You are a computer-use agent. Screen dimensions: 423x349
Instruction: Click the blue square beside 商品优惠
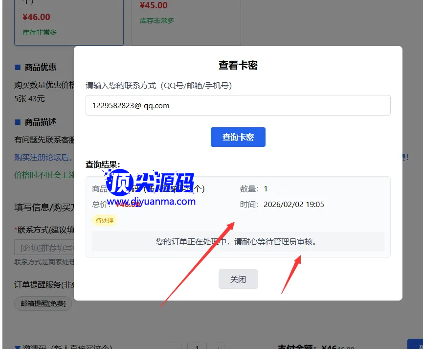pos(18,67)
